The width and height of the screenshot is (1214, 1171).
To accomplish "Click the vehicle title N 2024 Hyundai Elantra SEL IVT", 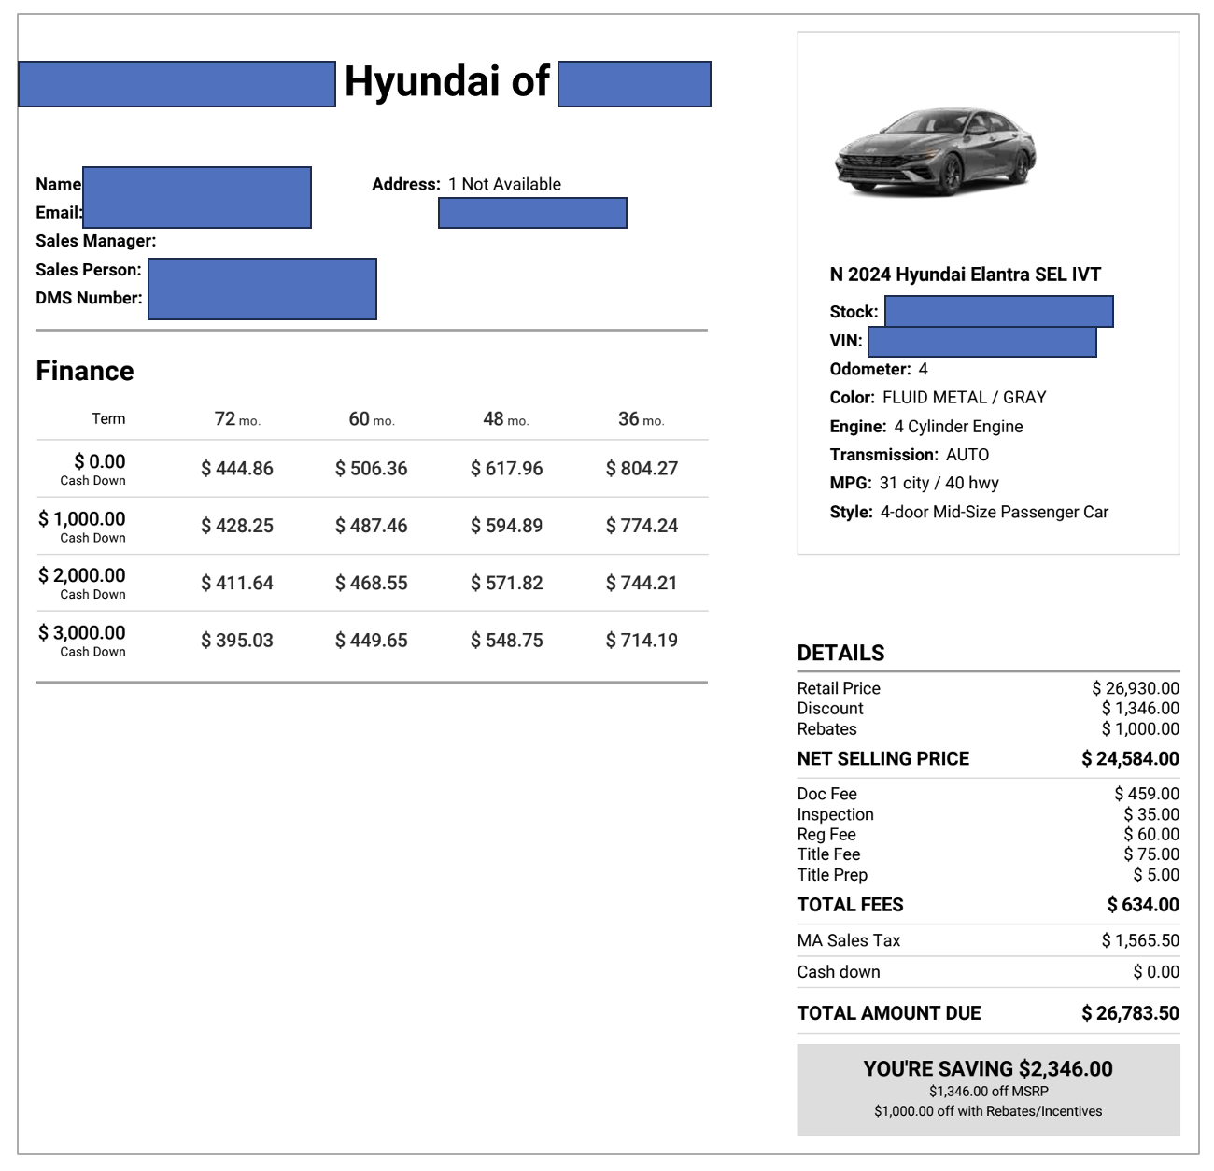I will click(x=966, y=275).
